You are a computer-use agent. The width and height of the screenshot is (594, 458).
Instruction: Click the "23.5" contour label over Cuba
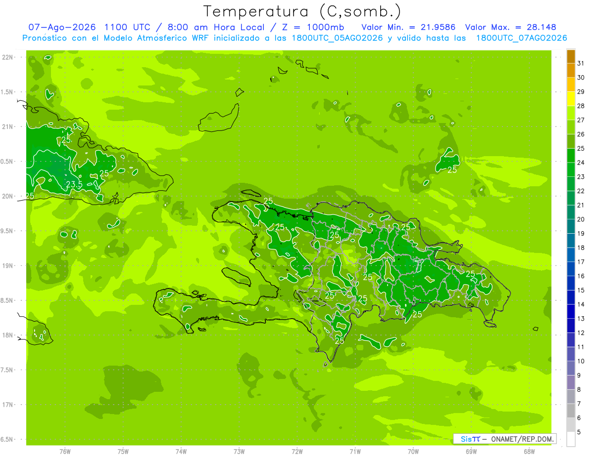(74, 185)
